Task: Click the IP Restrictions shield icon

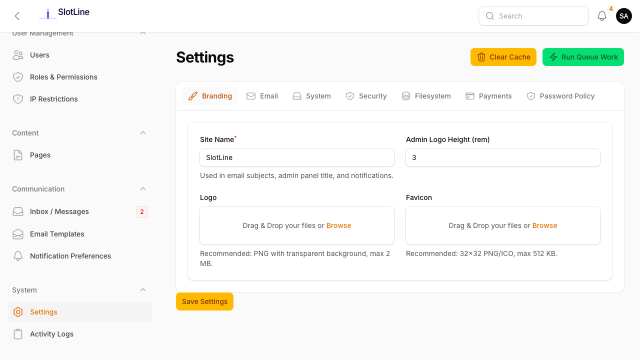Action: 18,99
